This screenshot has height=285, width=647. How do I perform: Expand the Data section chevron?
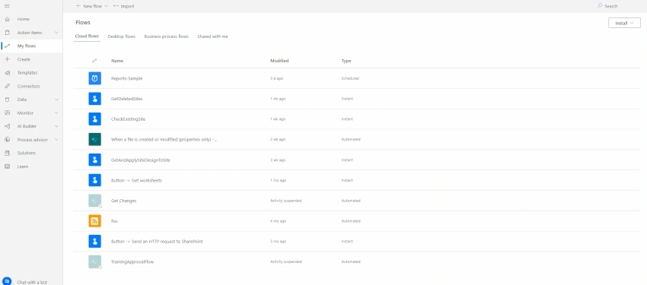56,100
